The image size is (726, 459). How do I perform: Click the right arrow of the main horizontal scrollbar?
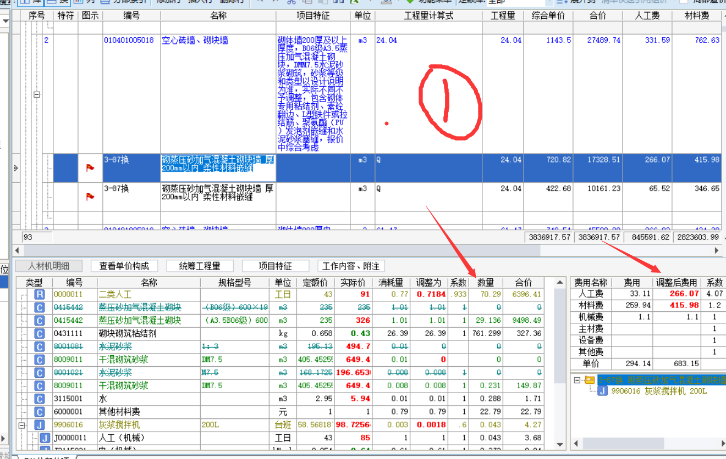tap(717, 250)
